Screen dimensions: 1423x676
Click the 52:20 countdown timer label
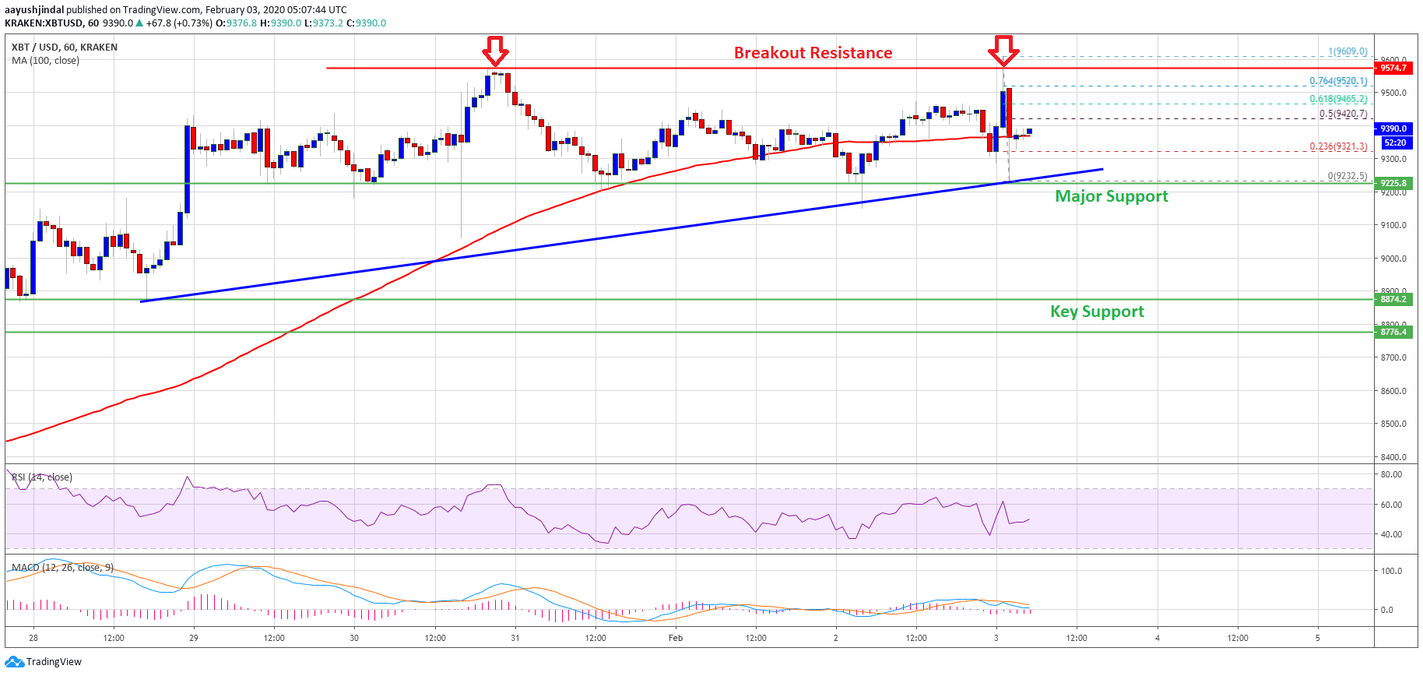point(1394,143)
